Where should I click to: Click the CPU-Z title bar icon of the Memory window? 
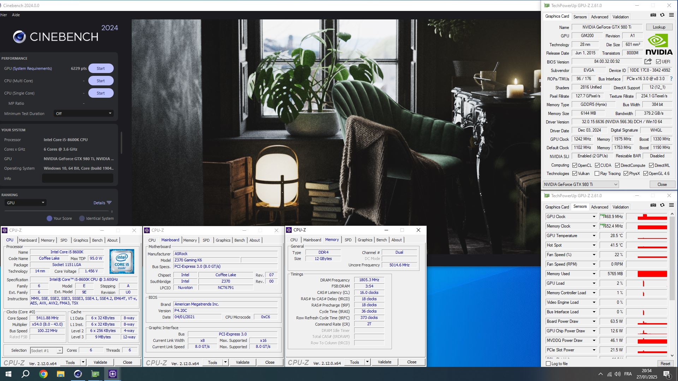[289, 230]
